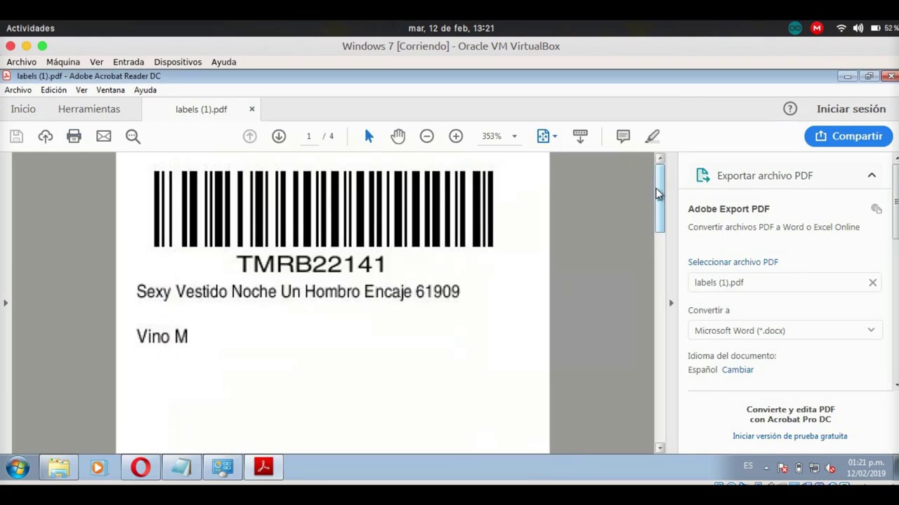Open the Archivo menu in Acrobat Reader

18,90
